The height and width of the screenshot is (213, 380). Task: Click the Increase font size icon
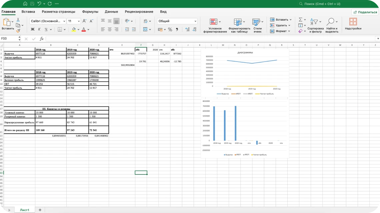coord(84,21)
